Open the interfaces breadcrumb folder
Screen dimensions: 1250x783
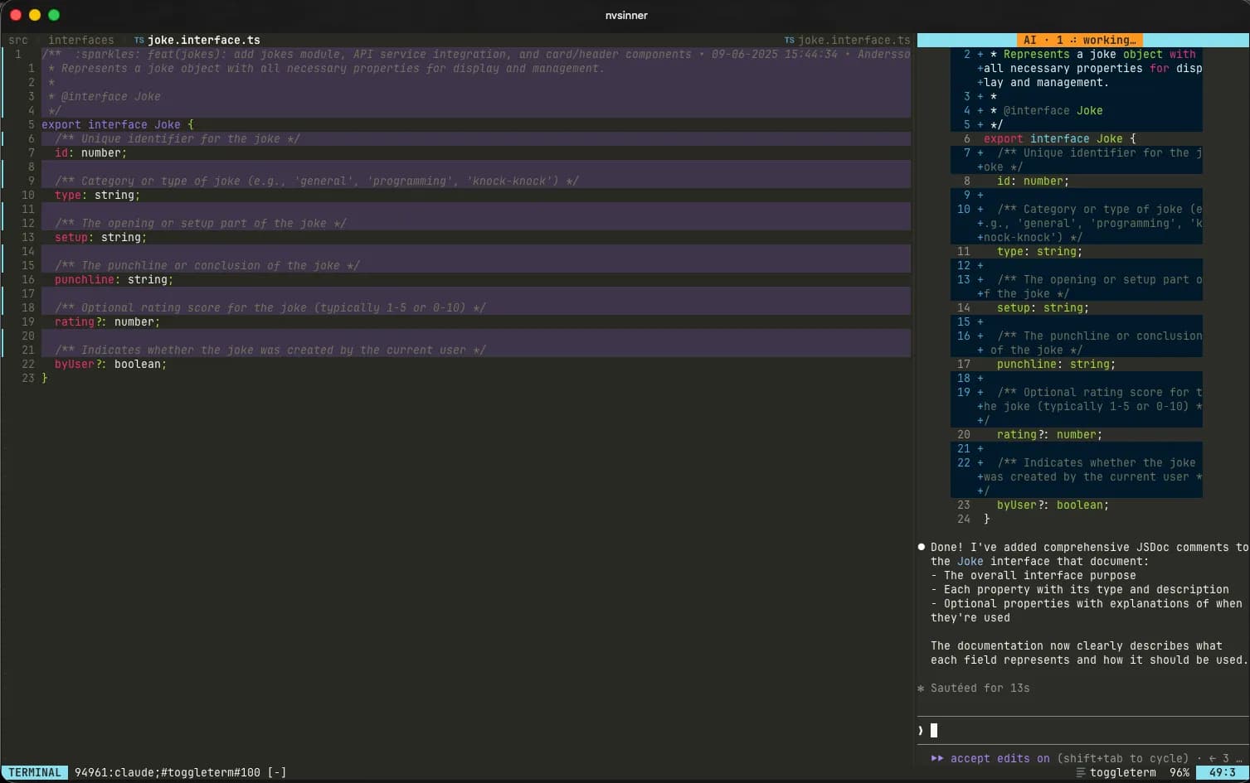coord(81,40)
